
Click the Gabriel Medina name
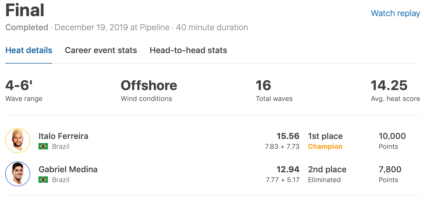68,169
